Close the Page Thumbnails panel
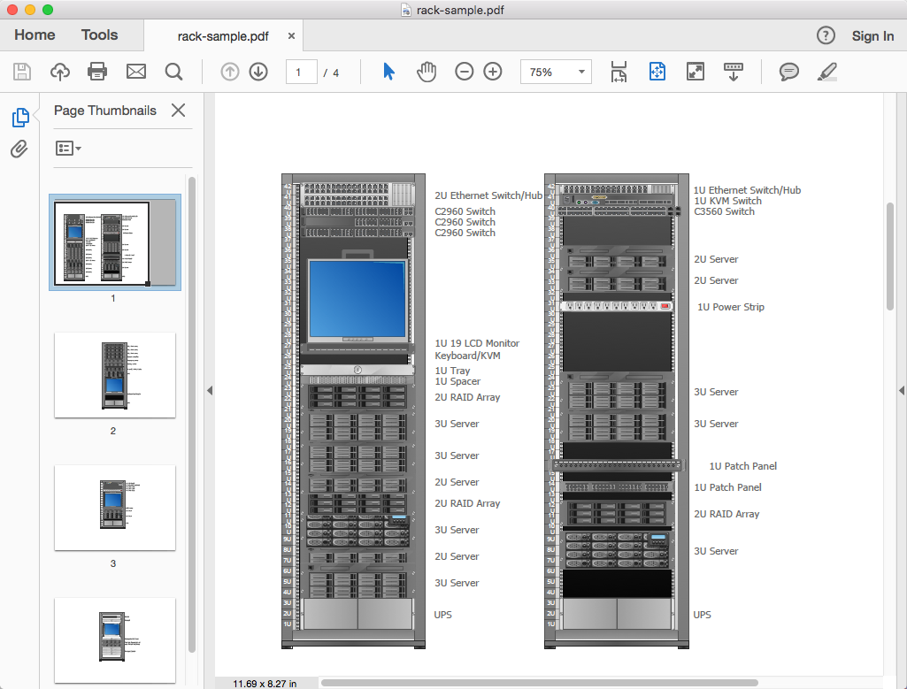 click(x=178, y=111)
